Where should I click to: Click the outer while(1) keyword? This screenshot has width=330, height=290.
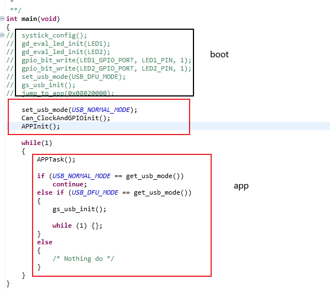click(x=31, y=143)
